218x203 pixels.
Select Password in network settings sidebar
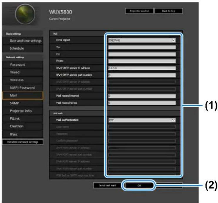(x=23, y=65)
